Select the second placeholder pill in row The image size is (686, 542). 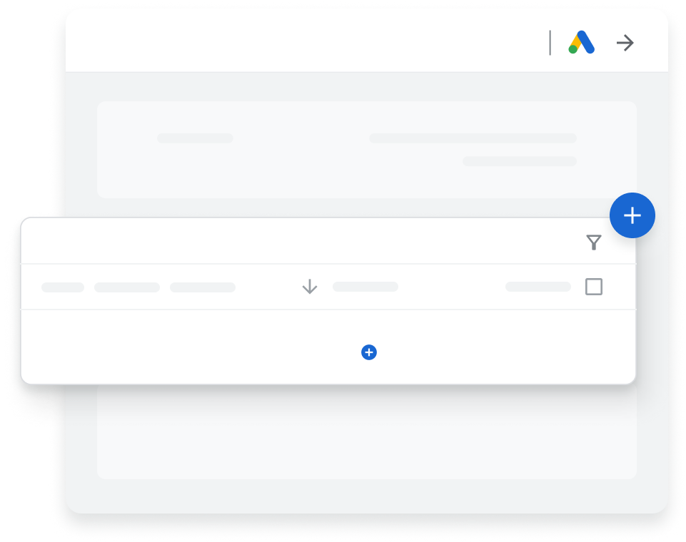coord(127,287)
